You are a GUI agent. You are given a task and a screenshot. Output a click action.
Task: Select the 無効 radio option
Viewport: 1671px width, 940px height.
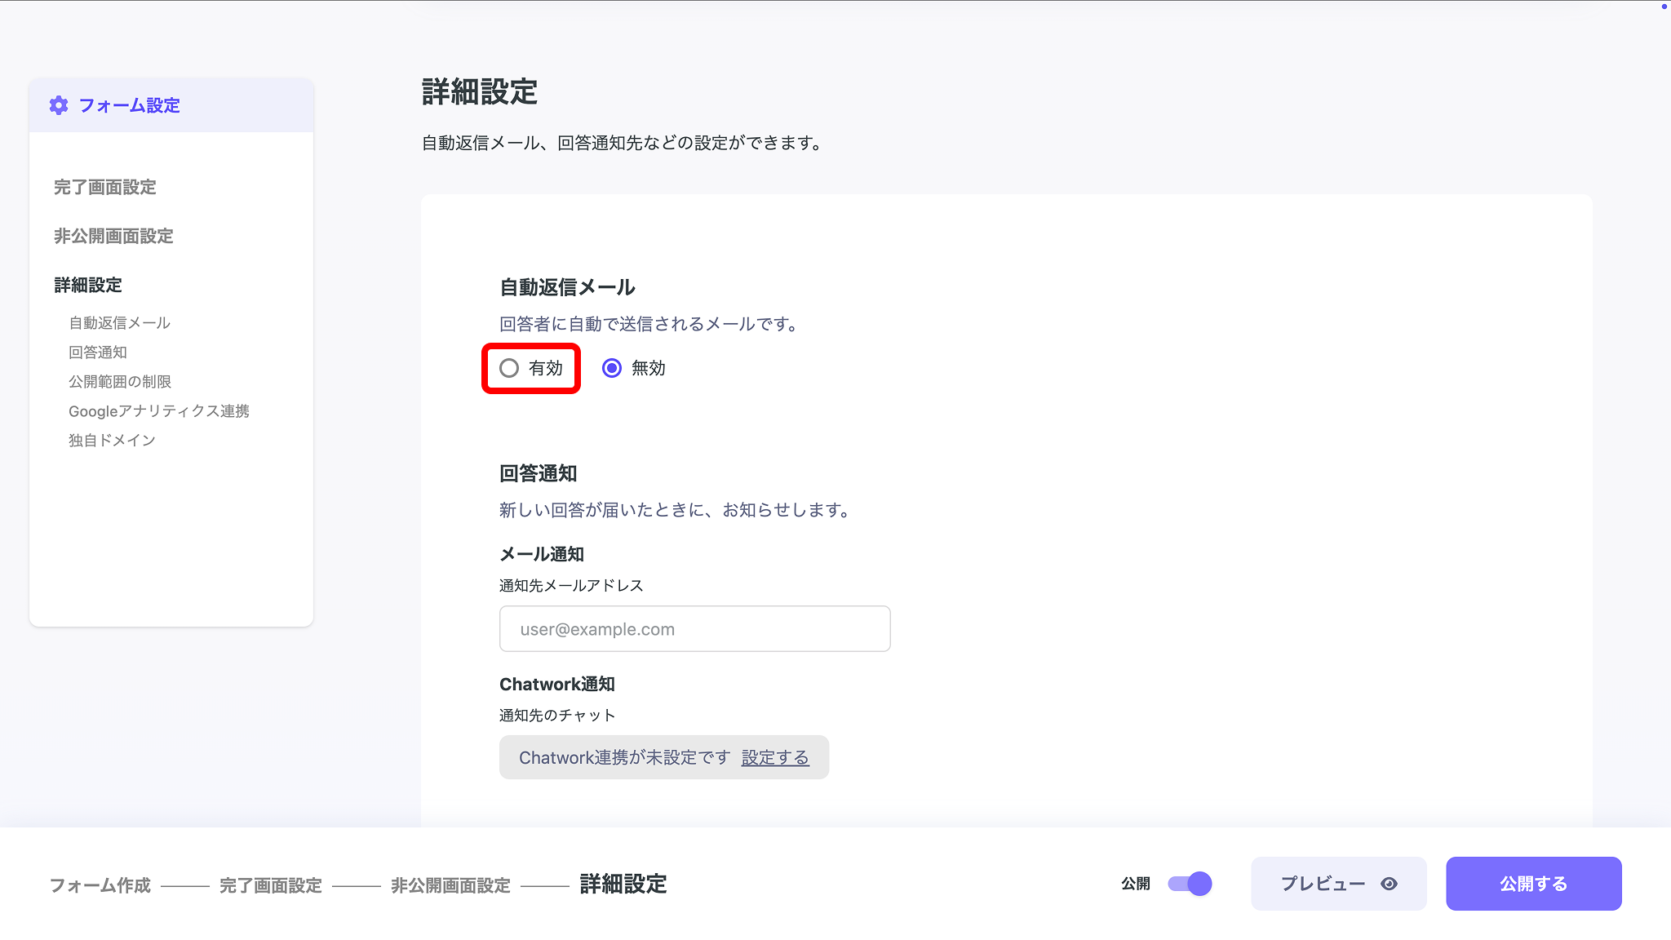point(612,368)
